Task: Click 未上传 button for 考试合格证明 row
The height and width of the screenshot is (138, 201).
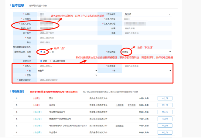Action: click(x=165, y=126)
